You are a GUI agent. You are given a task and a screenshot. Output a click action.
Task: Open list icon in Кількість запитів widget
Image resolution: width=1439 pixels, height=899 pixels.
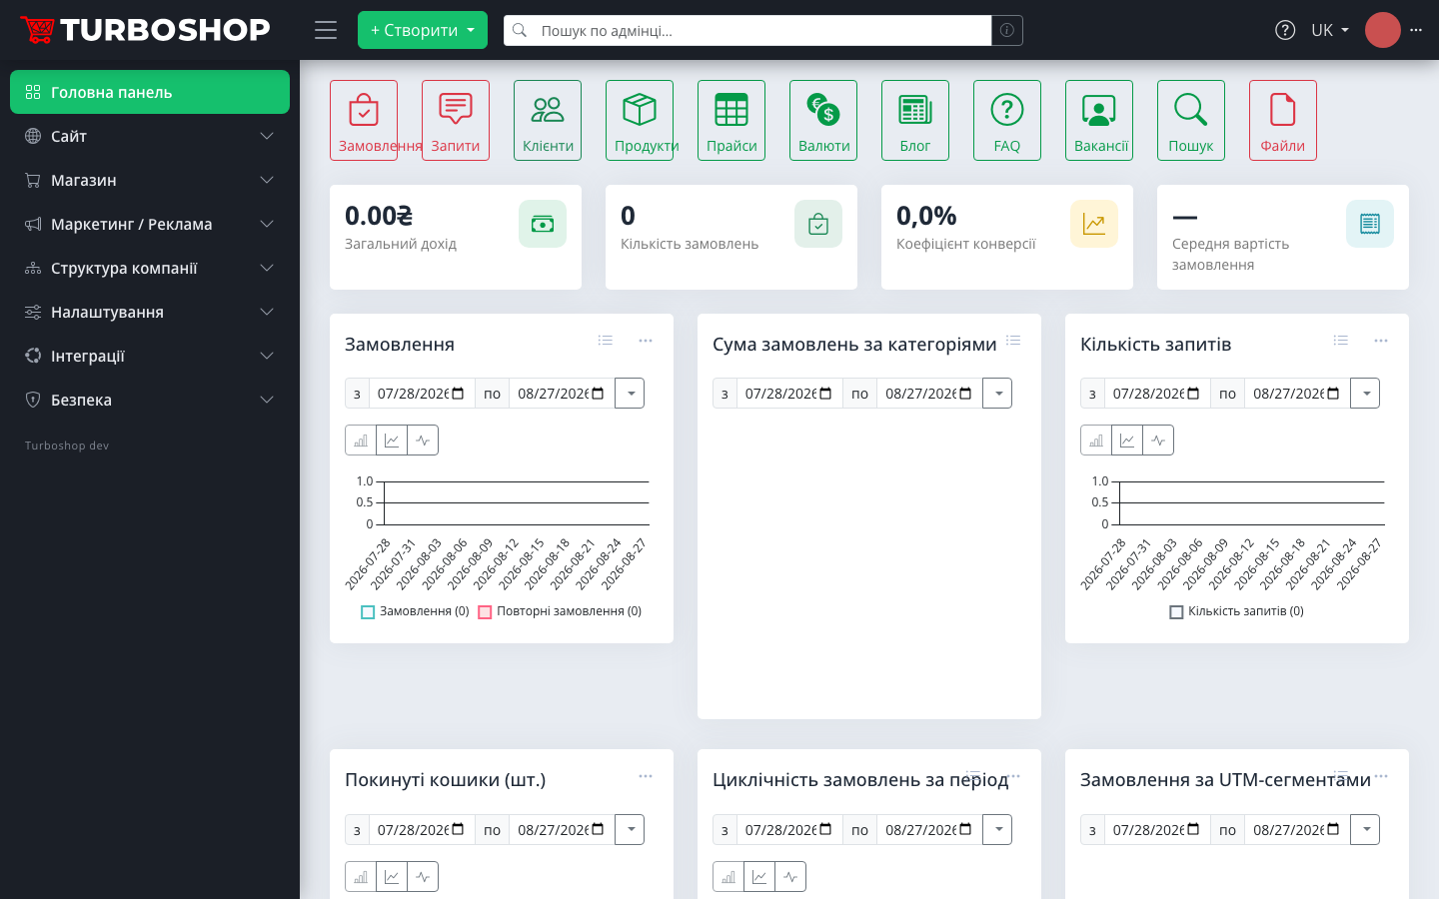(1341, 341)
